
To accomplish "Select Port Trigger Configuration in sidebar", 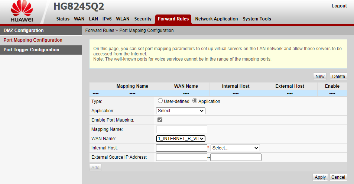I will click(31, 50).
